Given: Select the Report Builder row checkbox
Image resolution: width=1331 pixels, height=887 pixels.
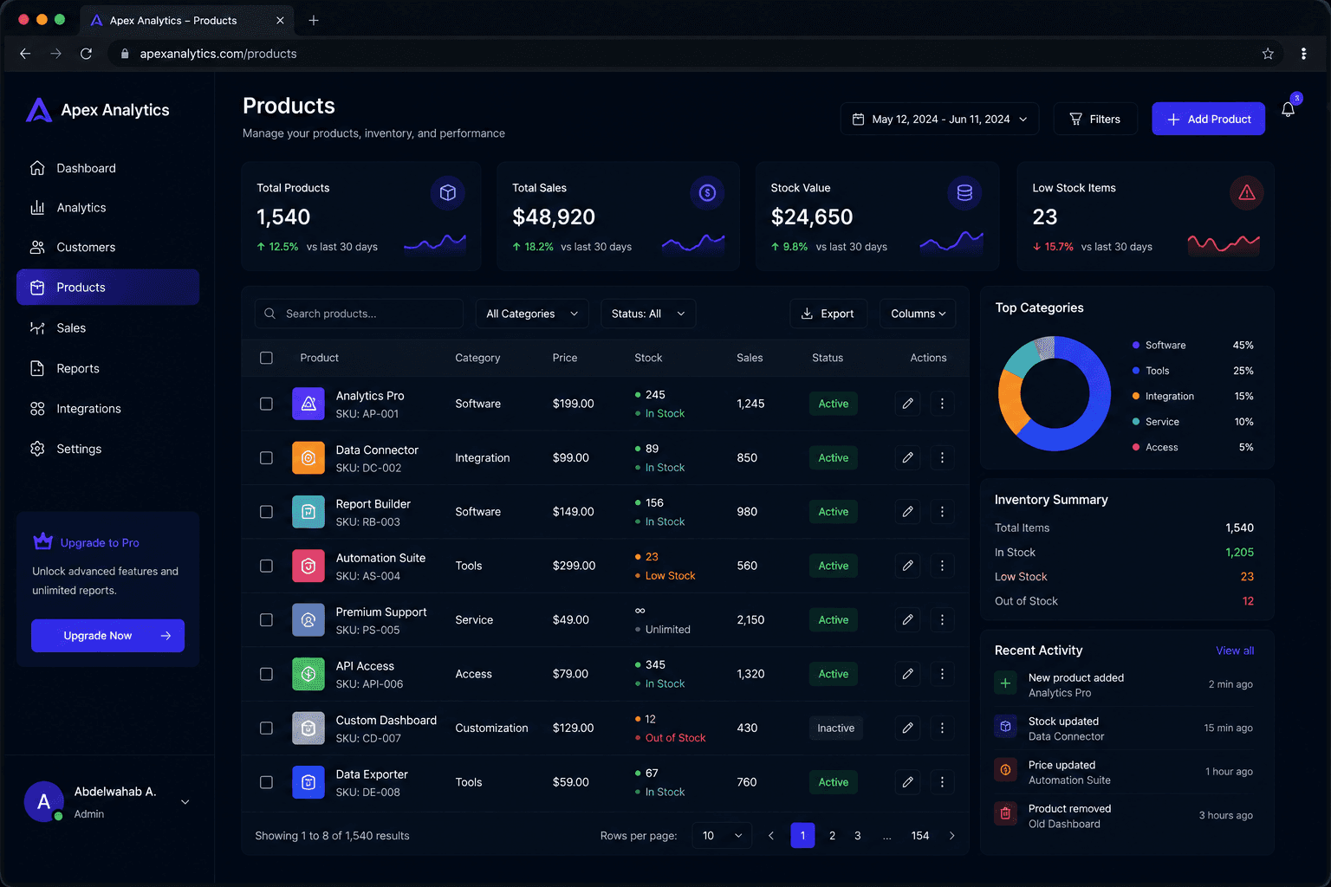Looking at the screenshot, I should [x=266, y=512].
